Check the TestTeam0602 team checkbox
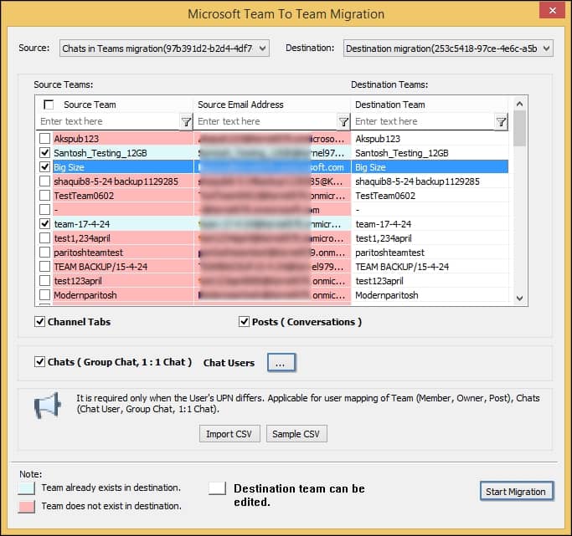Viewport: 572px width, 536px height. click(x=45, y=195)
